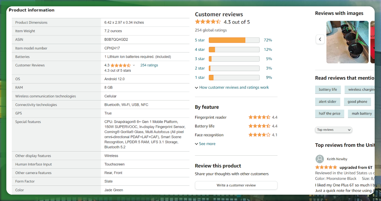Click the Slate form factor value
Image resolution: width=381 pixels, height=201 pixels.
click(x=108, y=181)
